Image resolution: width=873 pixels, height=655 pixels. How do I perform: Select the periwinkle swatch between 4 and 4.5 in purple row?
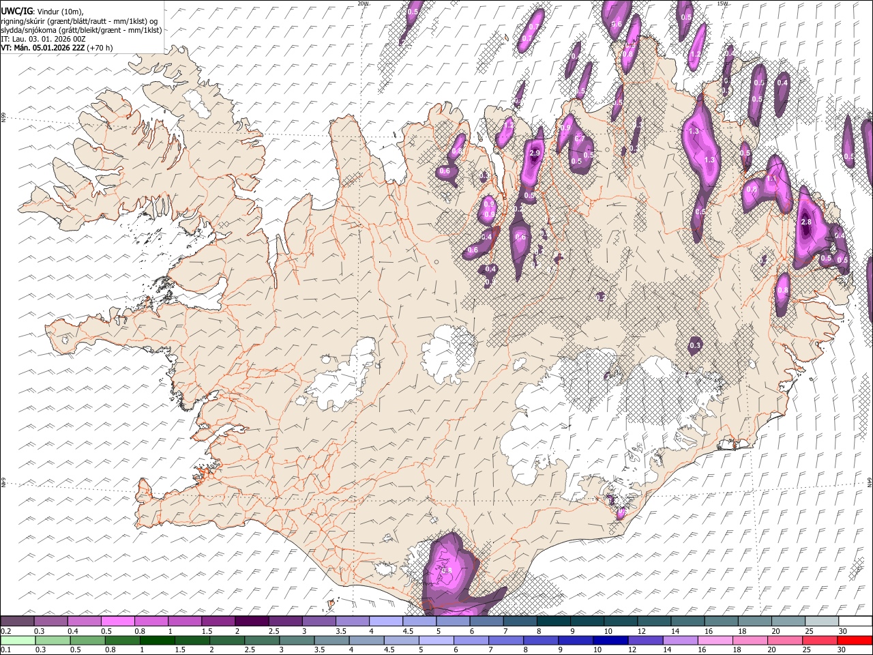(385, 622)
